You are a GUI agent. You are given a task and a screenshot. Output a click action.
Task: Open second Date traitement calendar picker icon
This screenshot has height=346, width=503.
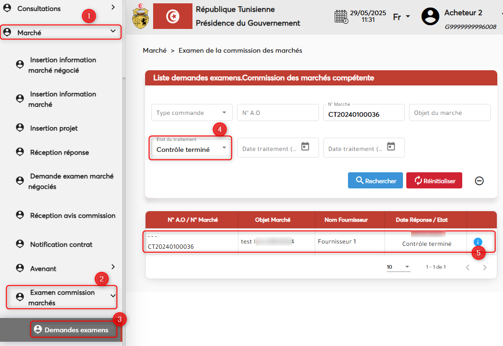pos(391,147)
